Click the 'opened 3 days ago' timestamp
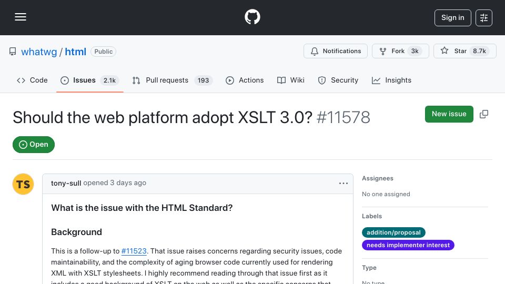 pyautogui.click(x=115, y=183)
